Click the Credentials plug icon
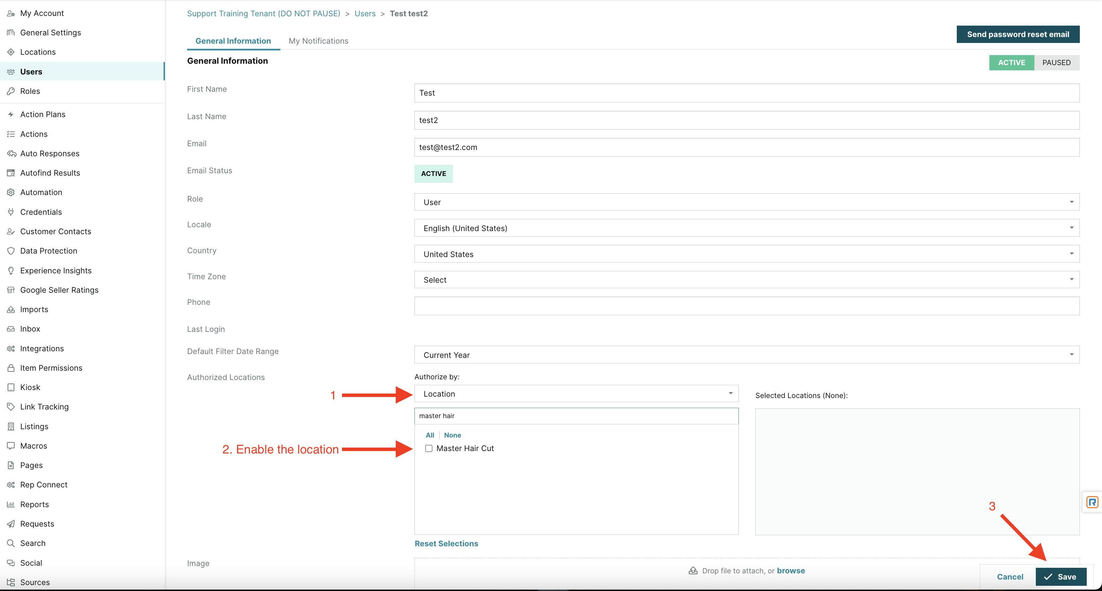Viewport: 1102px width, 591px height. point(11,212)
